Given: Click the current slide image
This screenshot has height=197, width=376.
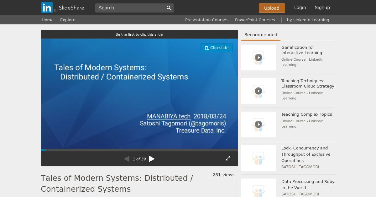Looking at the screenshot, I should (x=139, y=94).
